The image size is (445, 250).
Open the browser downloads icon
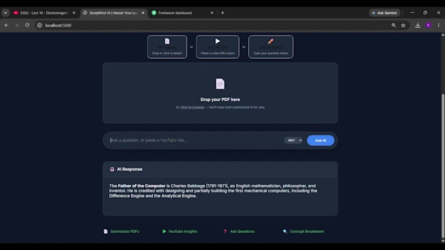(418, 25)
